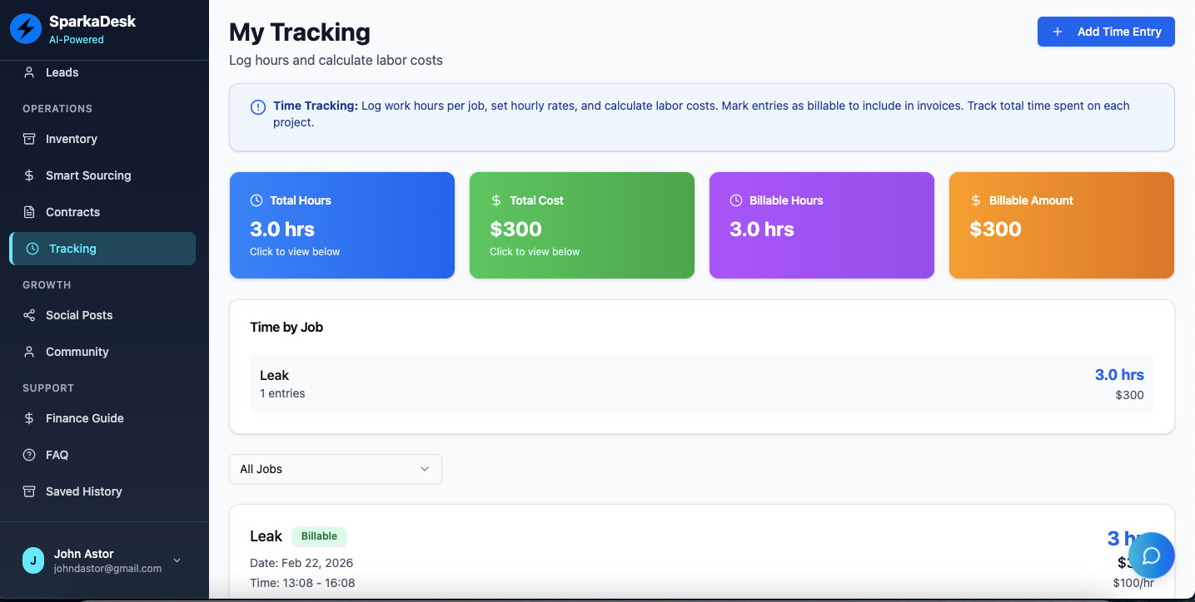Expand the John Astor account menu chevron
This screenshot has height=602, width=1195.
177,560
